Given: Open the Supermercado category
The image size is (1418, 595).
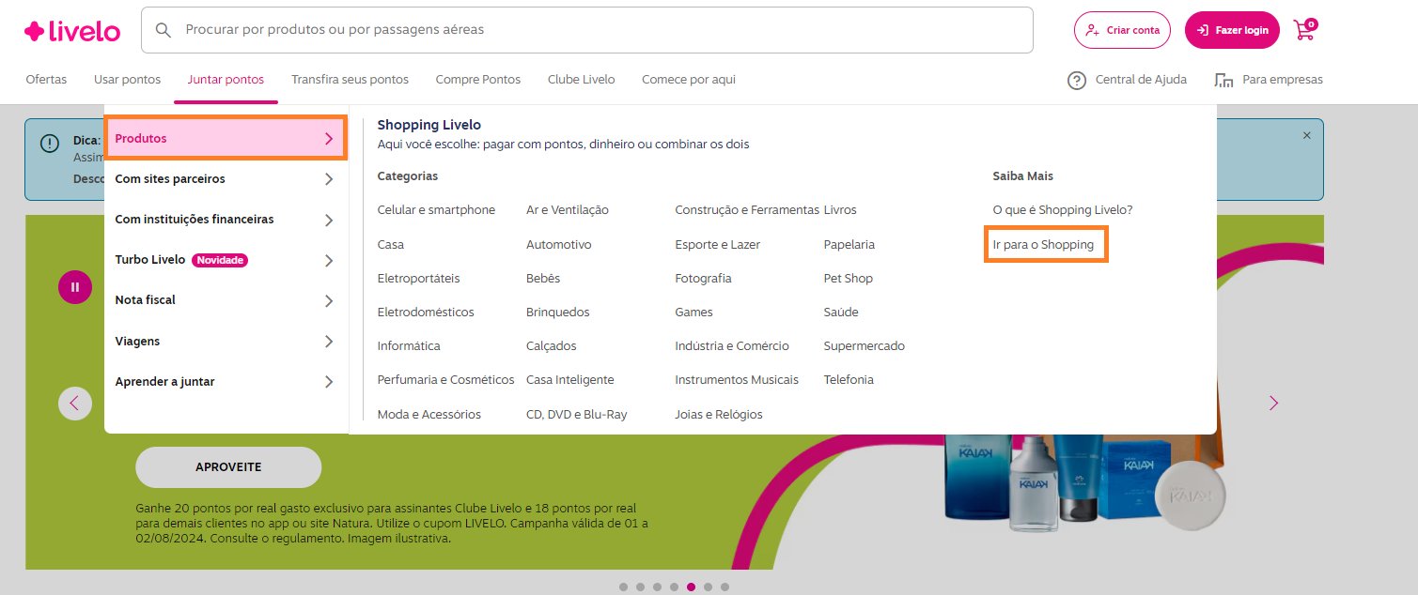Looking at the screenshot, I should 865,346.
